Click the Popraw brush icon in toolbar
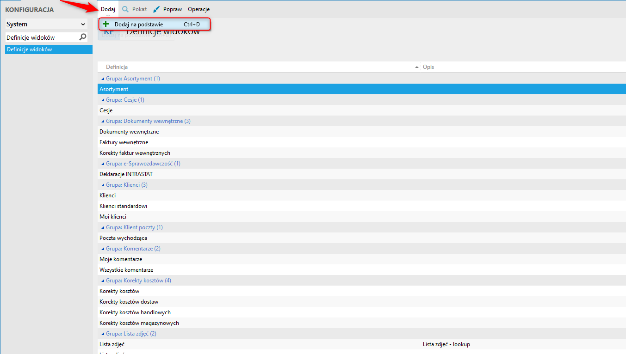 click(x=156, y=9)
